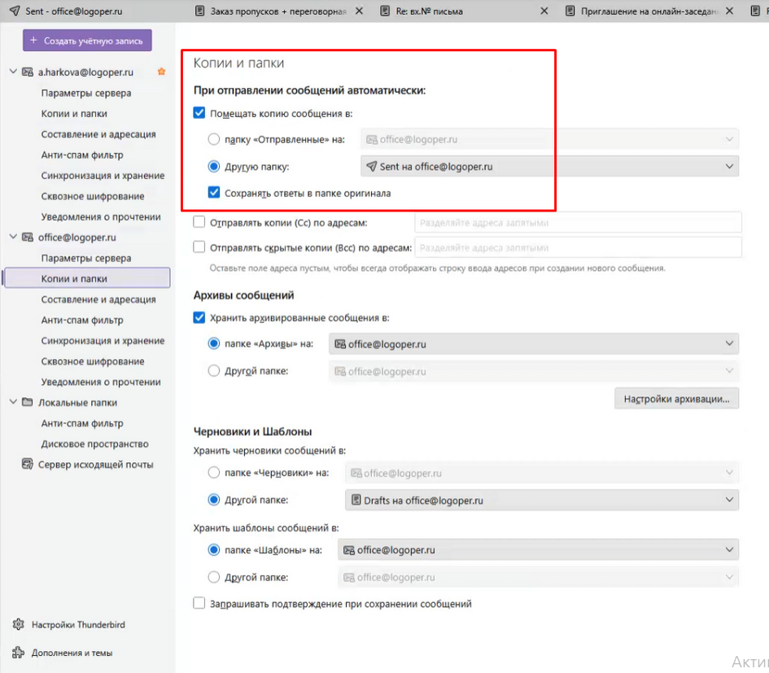The height and width of the screenshot is (673, 769).
Task: Select radio 'папку «Отправленные» на'
Action: click(x=214, y=139)
